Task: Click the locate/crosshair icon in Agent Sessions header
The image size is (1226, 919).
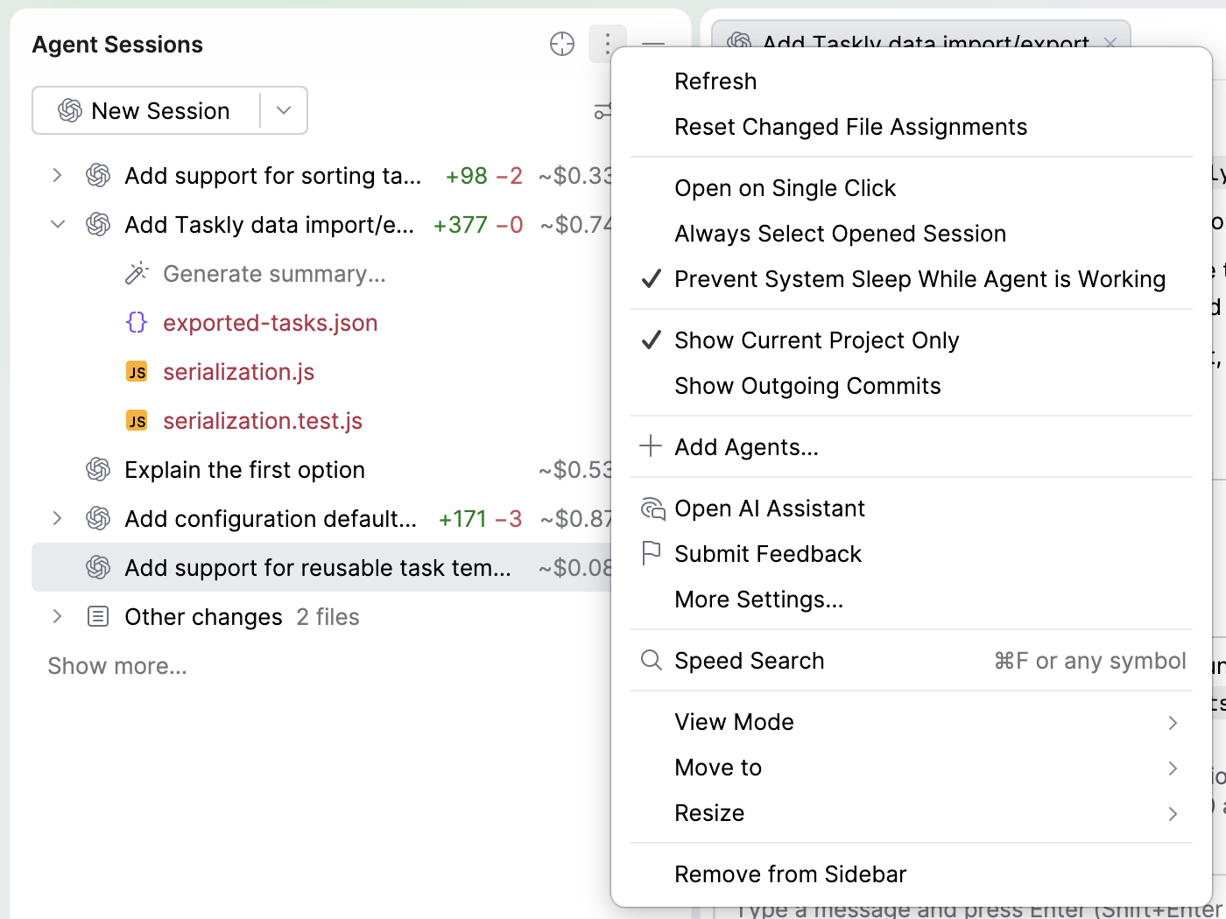Action: pos(562,44)
